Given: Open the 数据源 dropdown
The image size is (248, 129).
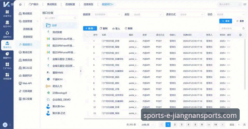Looking at the screenshot, I should [x=107, y=14].
